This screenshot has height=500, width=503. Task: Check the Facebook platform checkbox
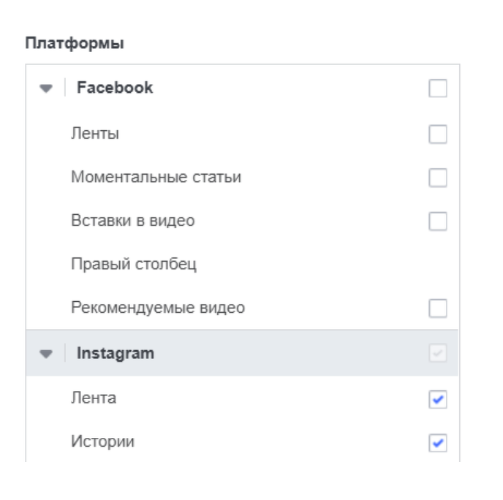coord(438,89)
